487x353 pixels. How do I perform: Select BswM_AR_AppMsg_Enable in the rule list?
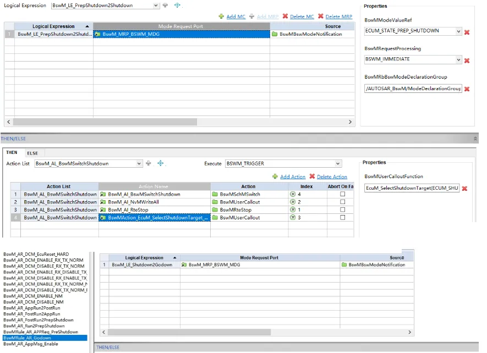tap(31, 344)
